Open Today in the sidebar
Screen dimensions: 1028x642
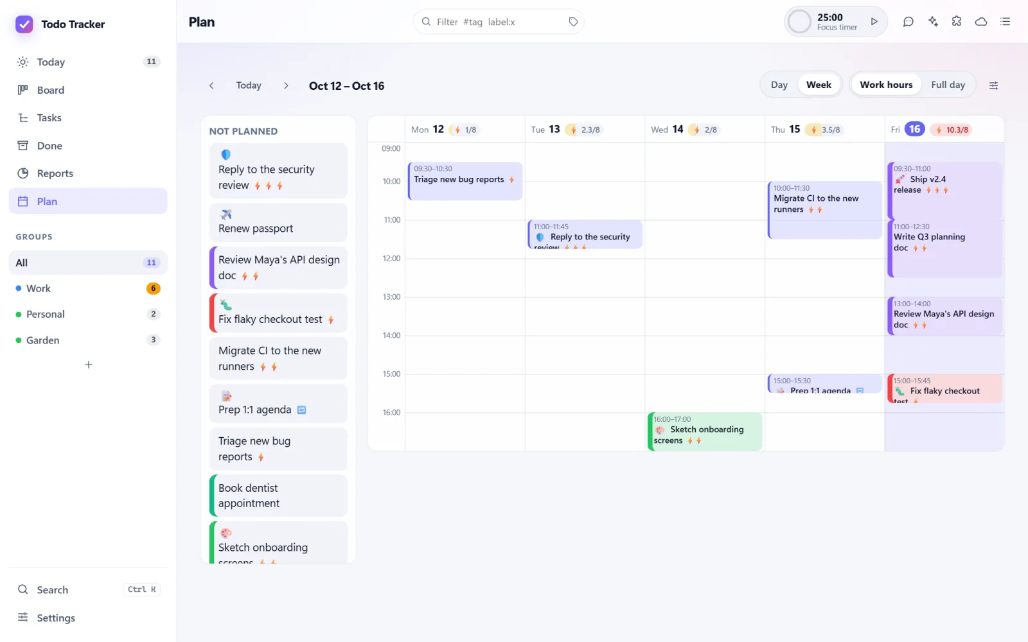tap(88, 62)
